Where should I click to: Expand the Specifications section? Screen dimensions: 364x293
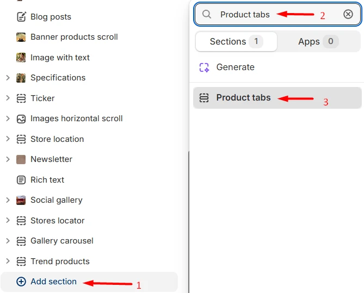pos(8,78)
